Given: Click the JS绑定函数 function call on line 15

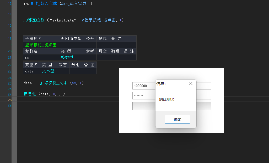Looking at the screenshot, I should coord(34,20).
